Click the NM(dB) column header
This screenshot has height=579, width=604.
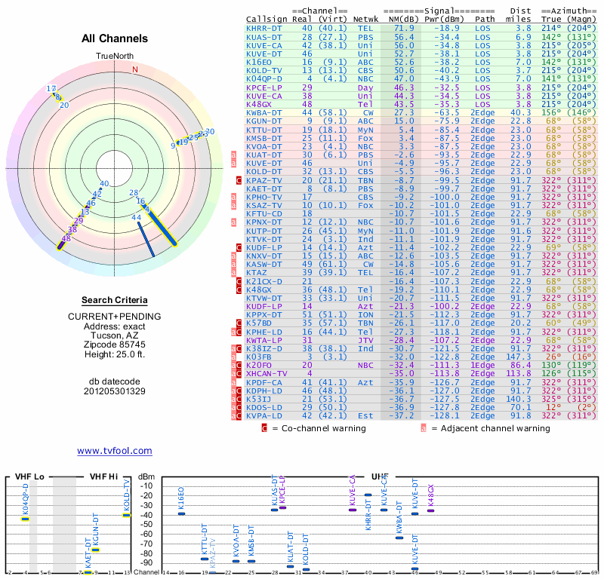[x=403, y=20]
